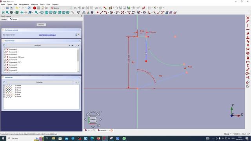The width and height of the screenshot is (251, 141).
Task: Select the create circle tool
Action: [x=111, y=12]
